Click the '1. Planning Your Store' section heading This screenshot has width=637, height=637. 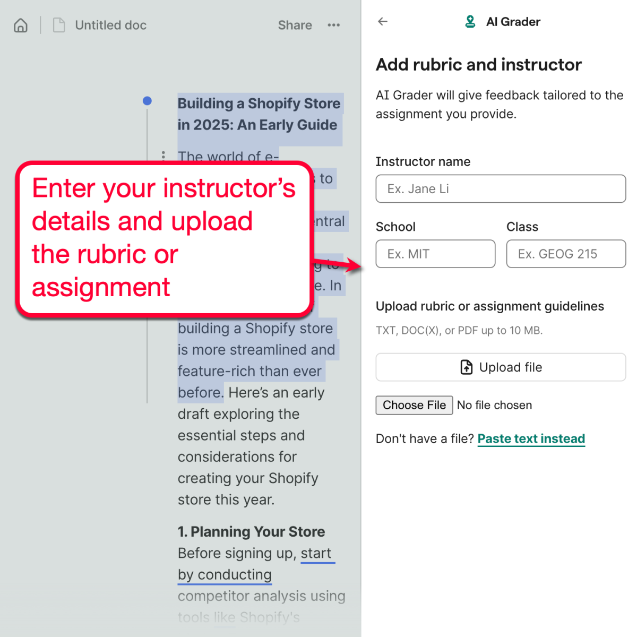pos(251,531)
